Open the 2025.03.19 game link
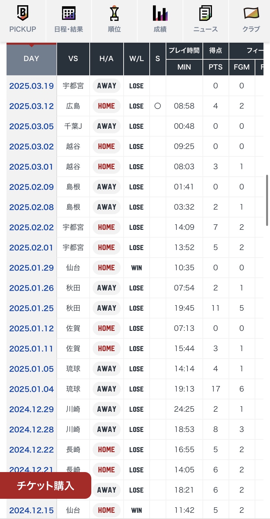Image resolution: width=270 pixels, height=519 pixels. (31, 86)
